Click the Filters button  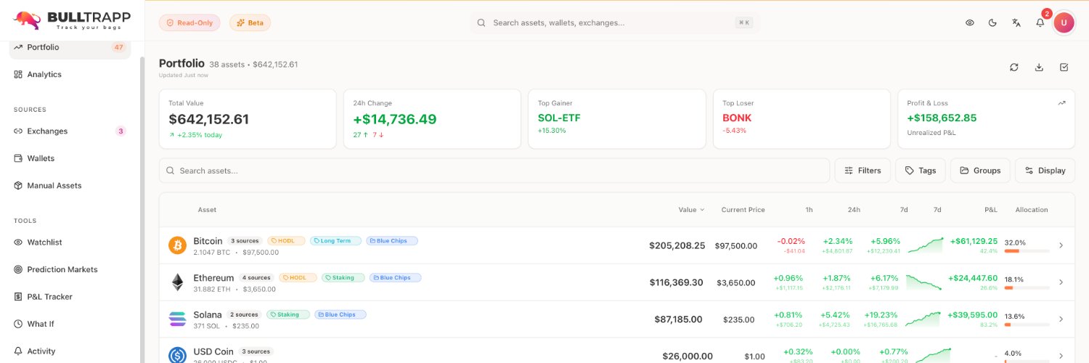862,171
